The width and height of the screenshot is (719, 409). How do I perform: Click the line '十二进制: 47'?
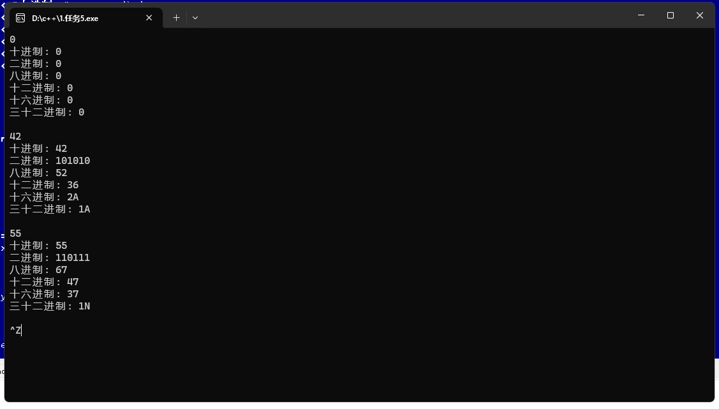click(44, 282)
